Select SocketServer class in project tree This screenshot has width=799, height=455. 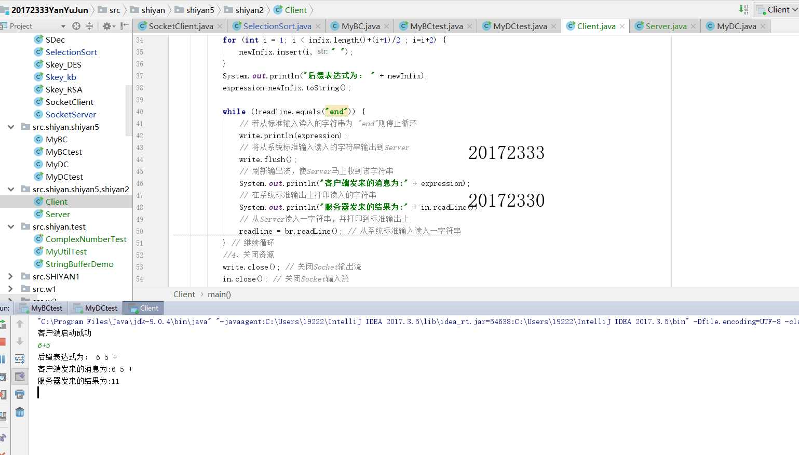(65, 114)
